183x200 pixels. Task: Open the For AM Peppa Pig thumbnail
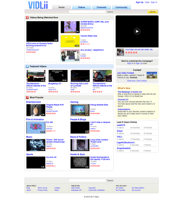pyautogui.click(x=36, y=127)
